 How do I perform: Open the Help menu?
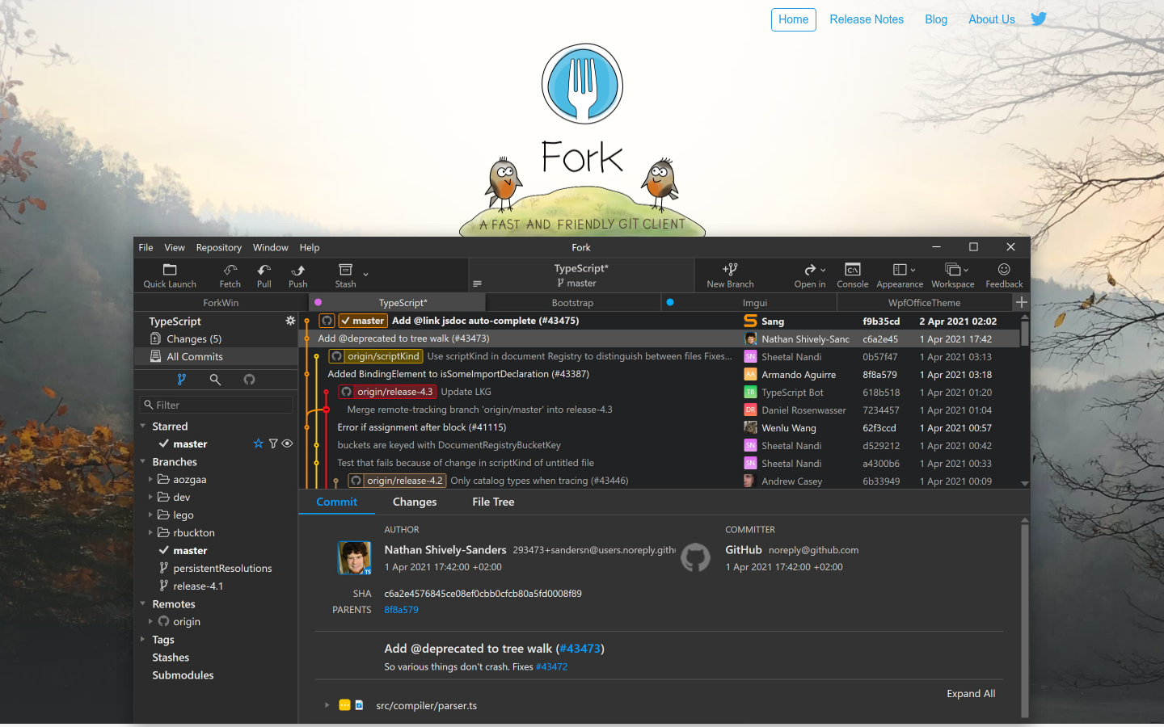point(310,247)
